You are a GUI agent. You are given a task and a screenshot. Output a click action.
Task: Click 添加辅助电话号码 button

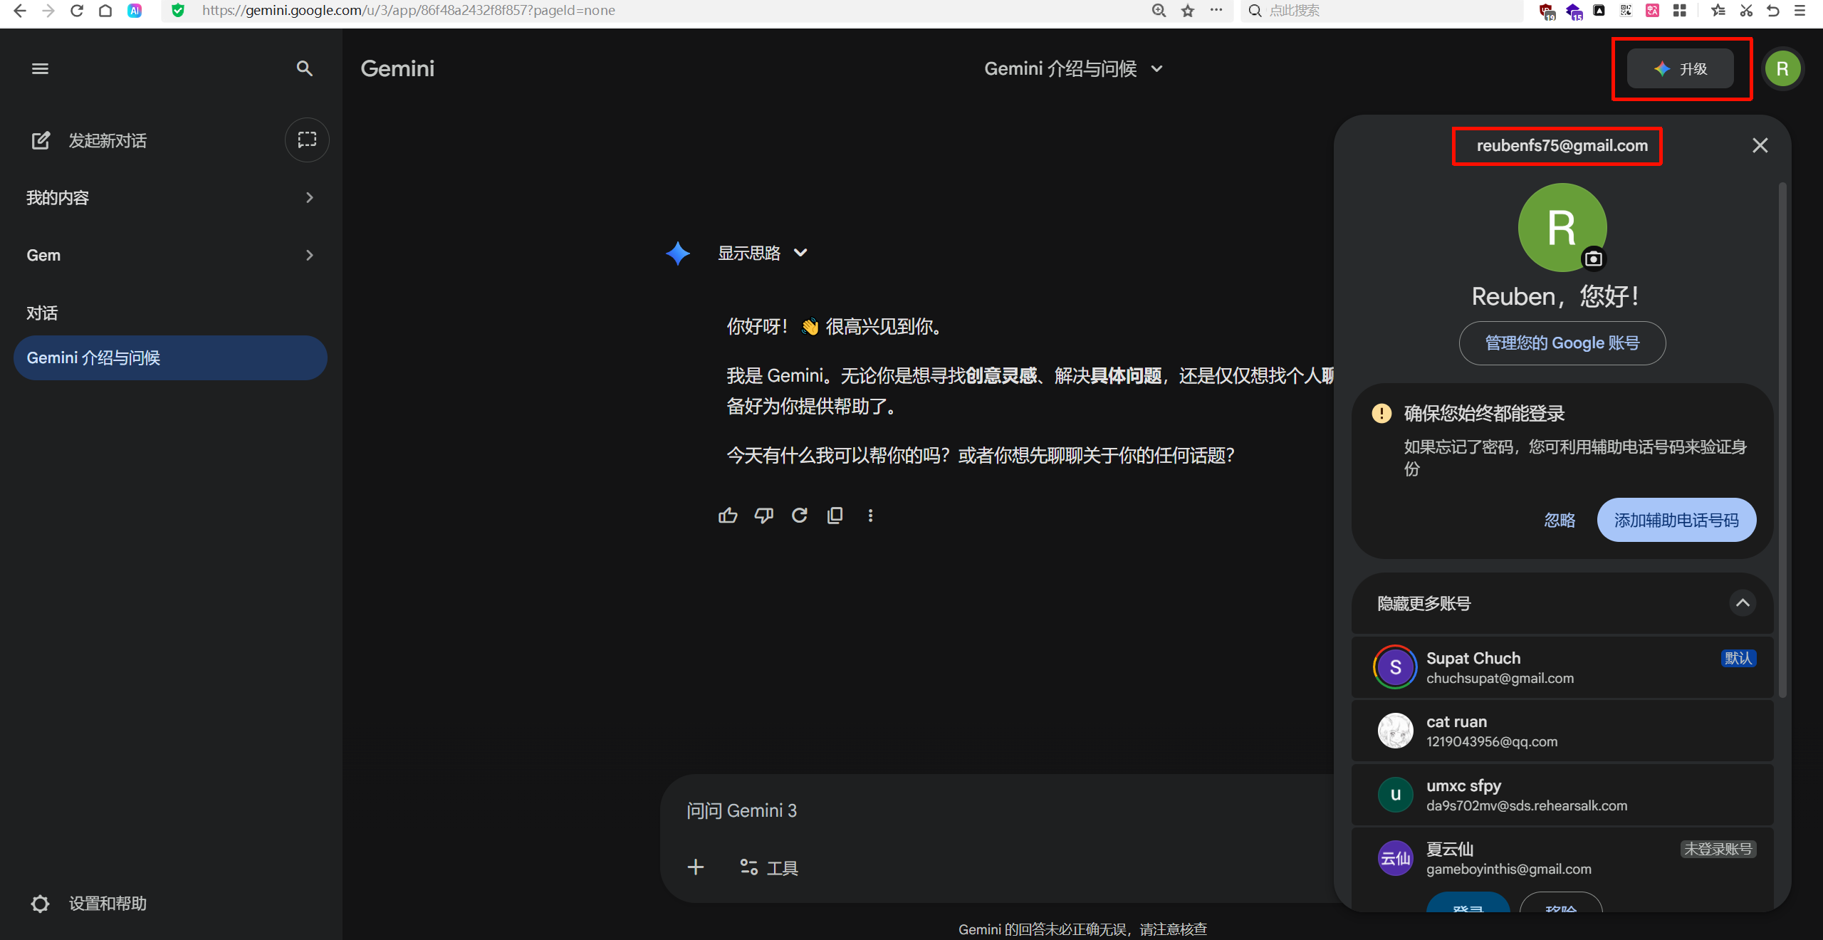point(1676,520)
